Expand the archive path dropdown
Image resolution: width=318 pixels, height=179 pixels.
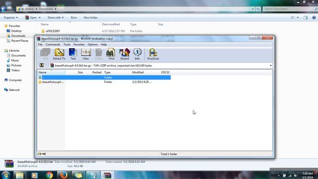[x=271, y=66]
